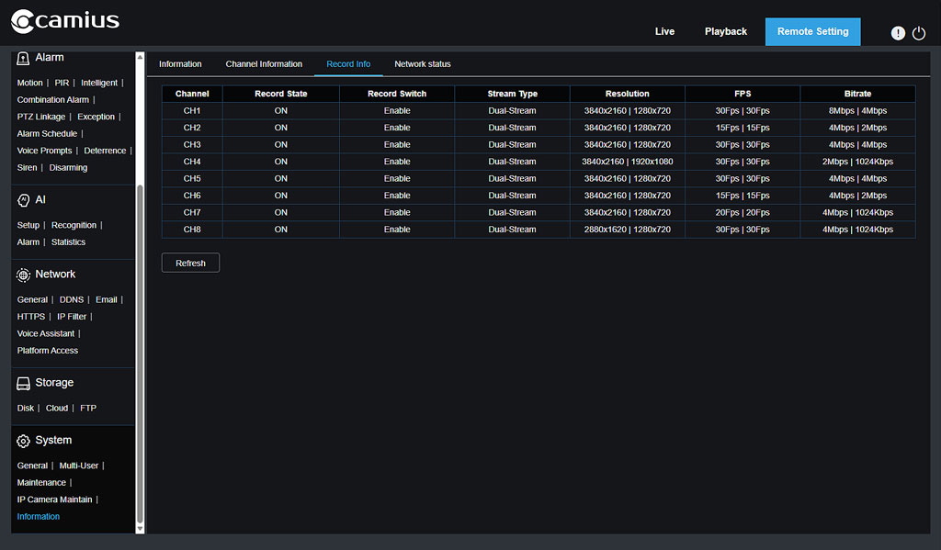Click the Camius logo
The image size is (941, 550).
[64, 21]
